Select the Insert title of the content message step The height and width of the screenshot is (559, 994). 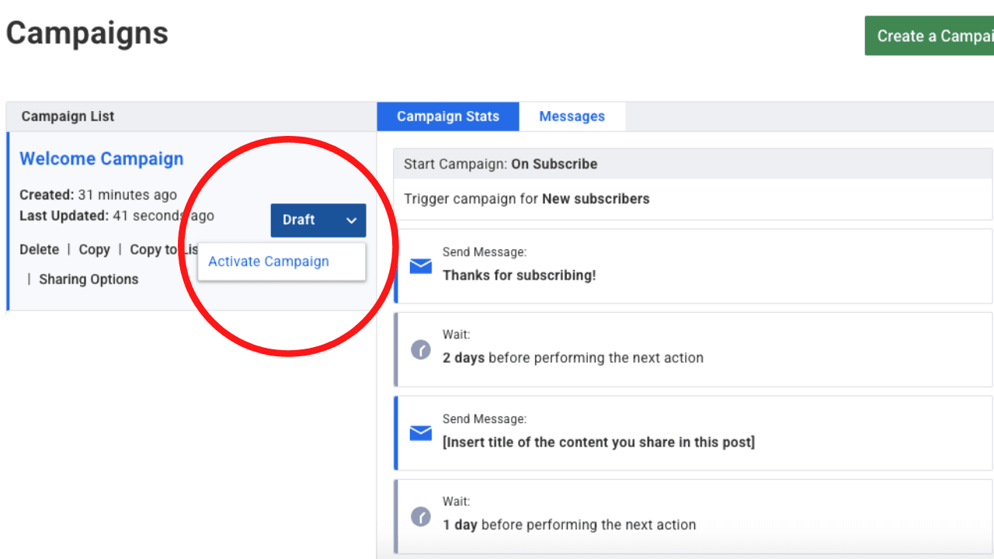(x=693, y=433)
